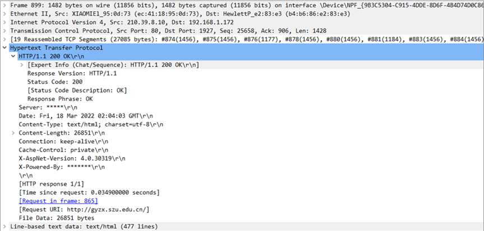Expand the 19 Reassembled TCP Segments row
Viewport: 484px width, 231px height.
(4, 39)
